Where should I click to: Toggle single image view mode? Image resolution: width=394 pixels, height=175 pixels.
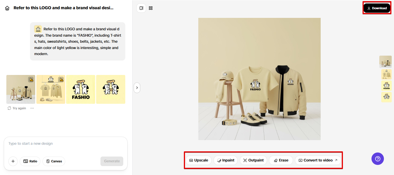tap(141, 8)
